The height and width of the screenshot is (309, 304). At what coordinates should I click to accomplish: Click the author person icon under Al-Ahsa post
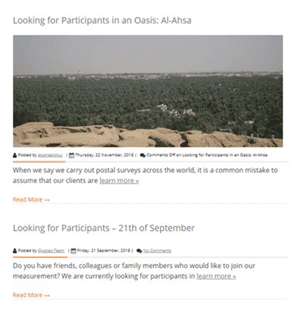(15, 155)
